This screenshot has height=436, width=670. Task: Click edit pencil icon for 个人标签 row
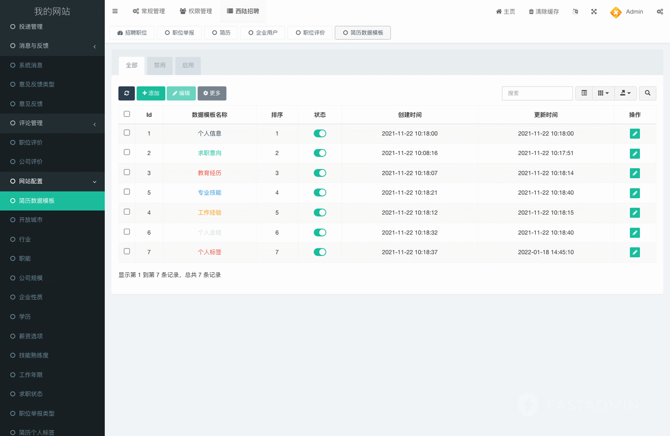(635, 252)
